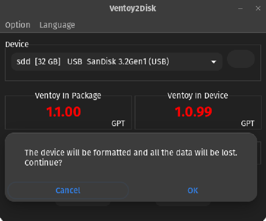
Task: Open the sdd SanDisk device selector
Action: [x=117, y=61]
